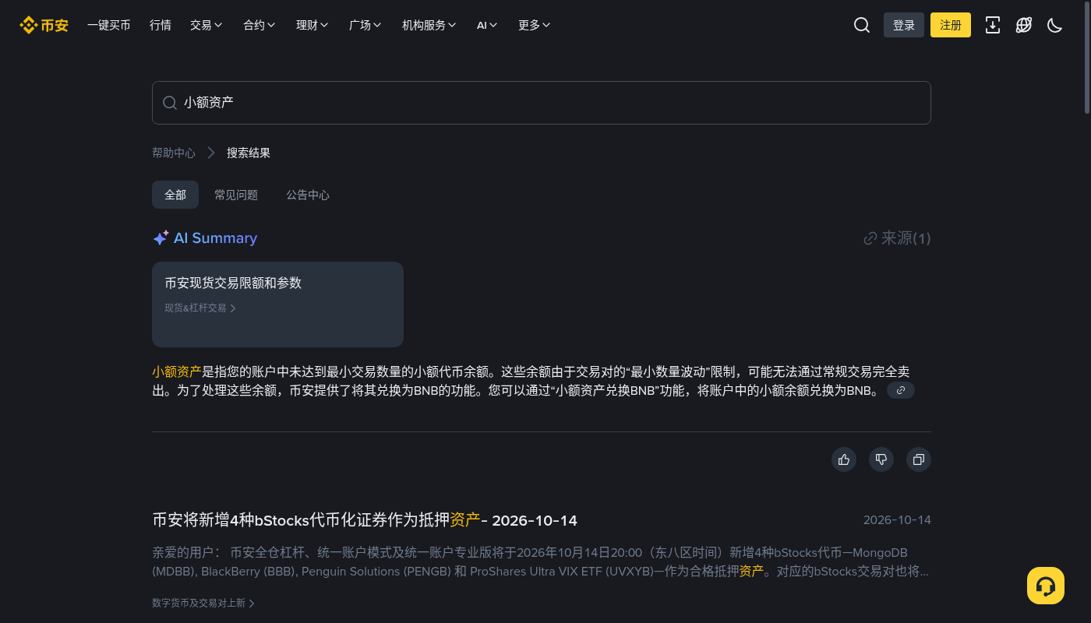Expand the 广场 dropdown menu
The width and height of the screenshot is (1091, 623).
pos(365,25)
